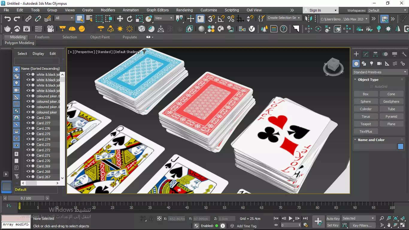Click the Mirror tool icon

click(x=309, y=19)
